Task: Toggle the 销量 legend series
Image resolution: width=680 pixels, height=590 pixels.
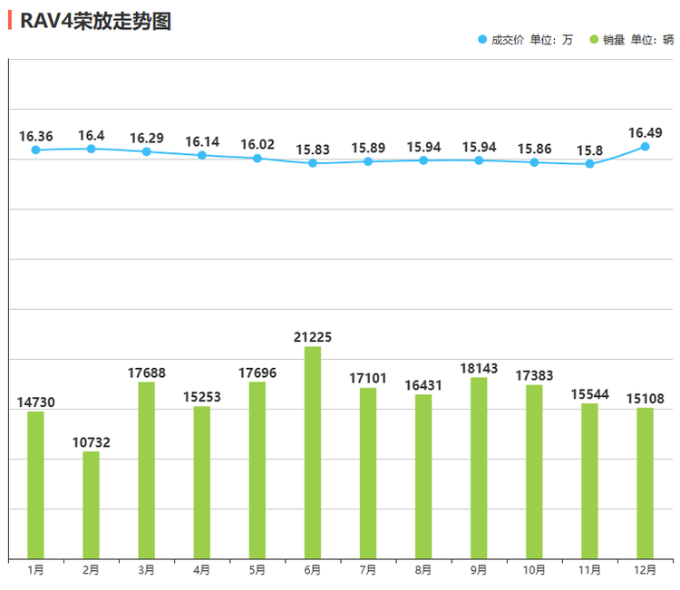Action: click(614, 40)
